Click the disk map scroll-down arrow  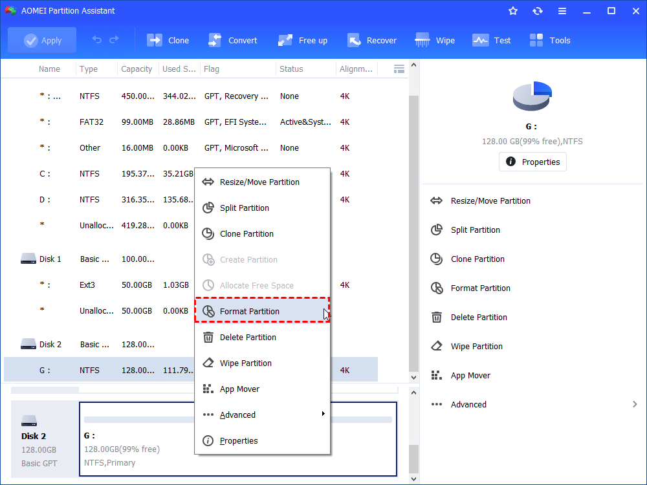pos(413,479)
